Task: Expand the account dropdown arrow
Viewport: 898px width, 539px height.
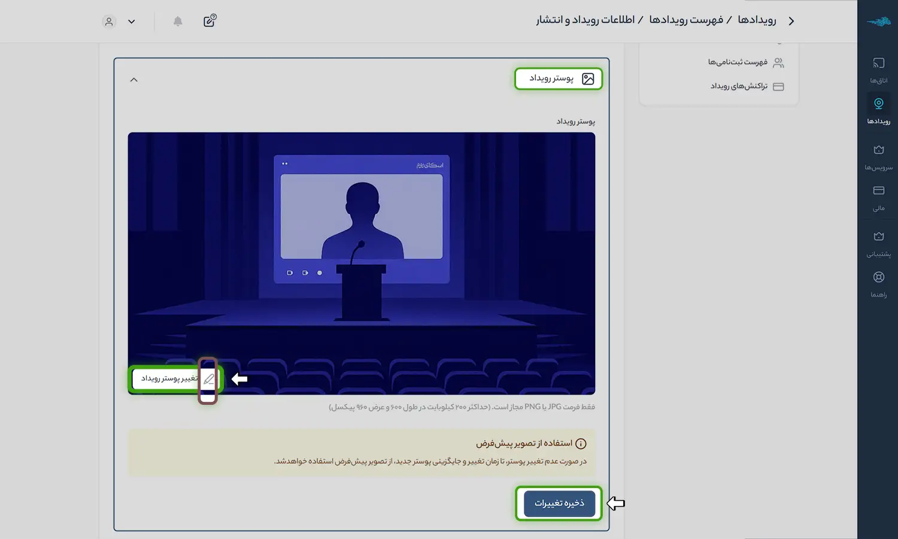Action: pos(132,22)
